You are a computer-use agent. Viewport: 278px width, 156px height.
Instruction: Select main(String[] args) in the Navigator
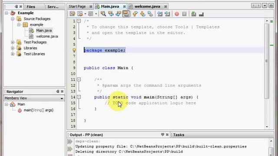click(x=39, y=110)
